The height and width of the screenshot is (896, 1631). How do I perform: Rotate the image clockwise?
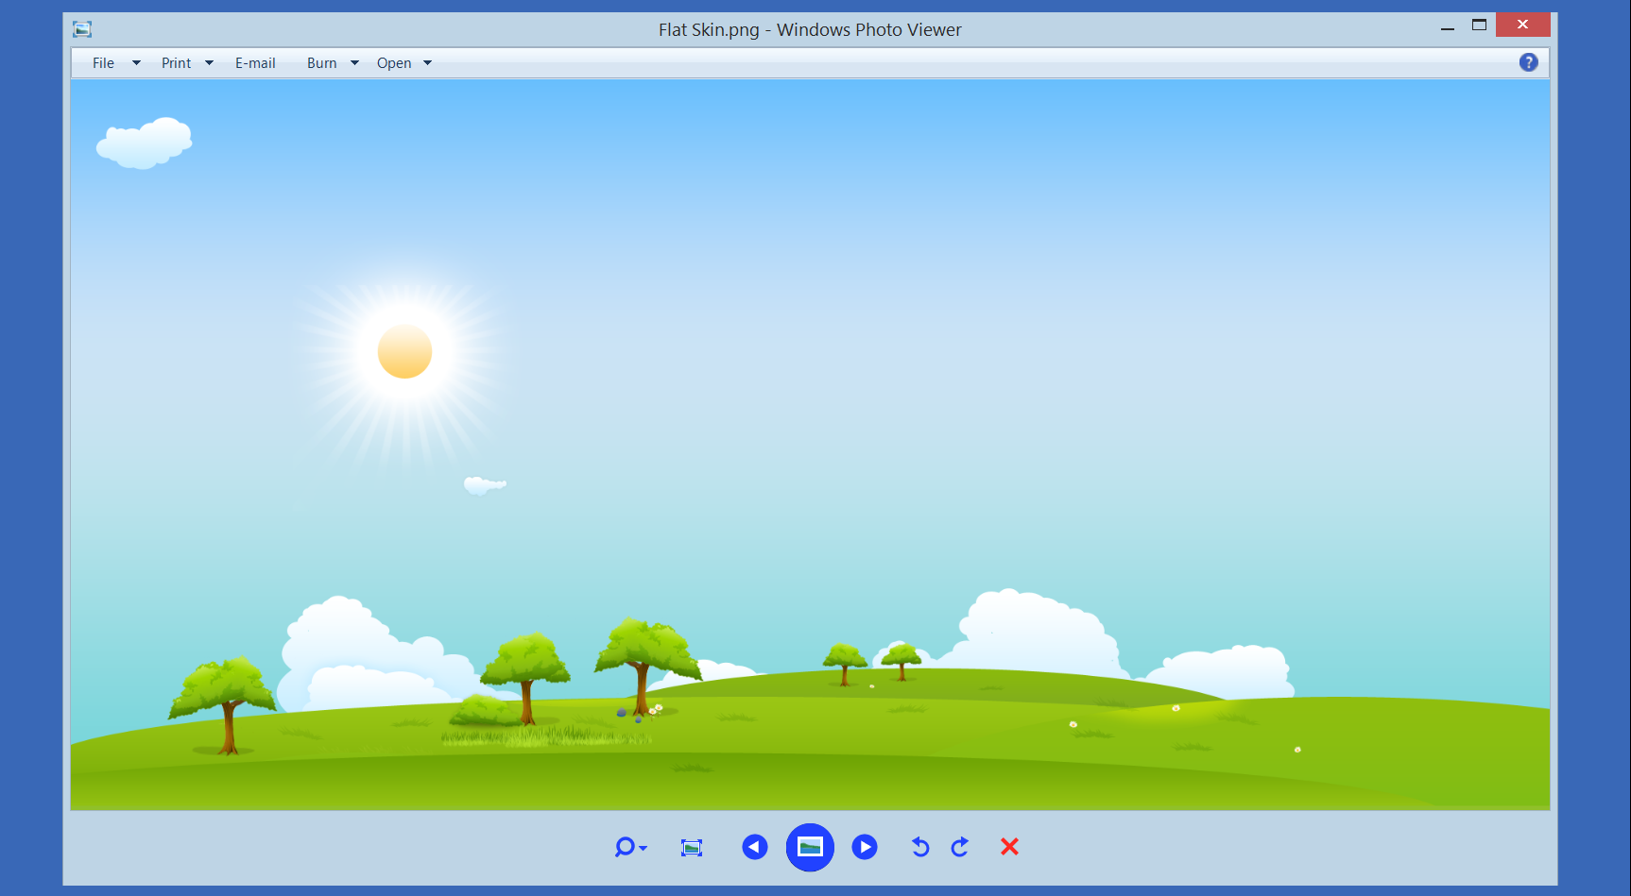[960, 847]
